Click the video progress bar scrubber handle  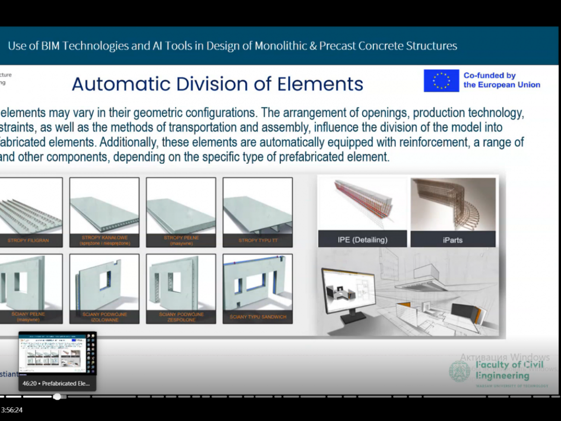point(57,397)
